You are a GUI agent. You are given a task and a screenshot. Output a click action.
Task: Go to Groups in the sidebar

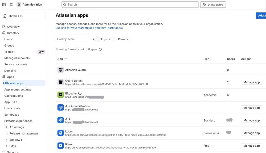pyautogui.click(x=9, y=46)
